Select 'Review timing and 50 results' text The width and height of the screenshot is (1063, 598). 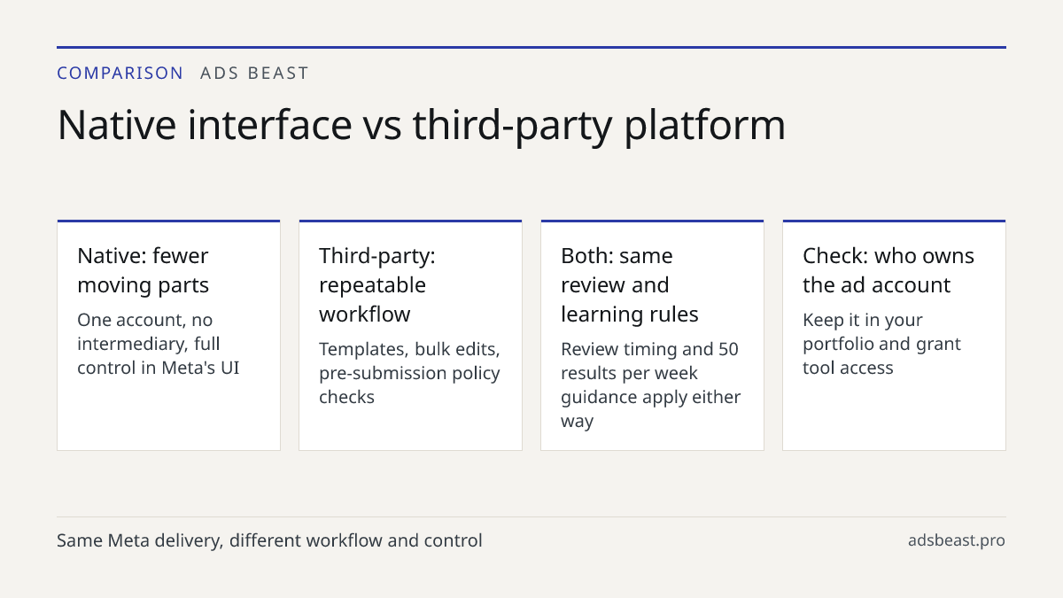click(651, 384)
